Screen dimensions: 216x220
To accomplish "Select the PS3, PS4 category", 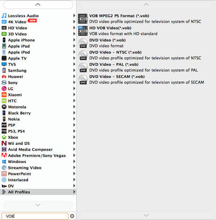I will click(x=38, y=131).
